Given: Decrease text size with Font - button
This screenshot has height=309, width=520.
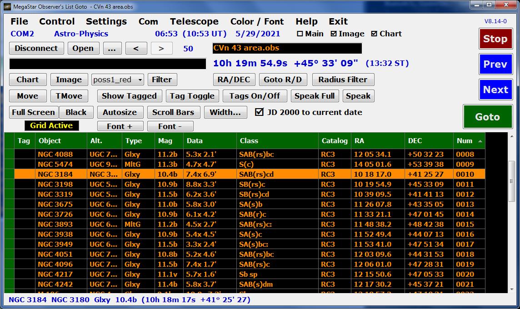Looking at the screenshot, I should (170, 126).
